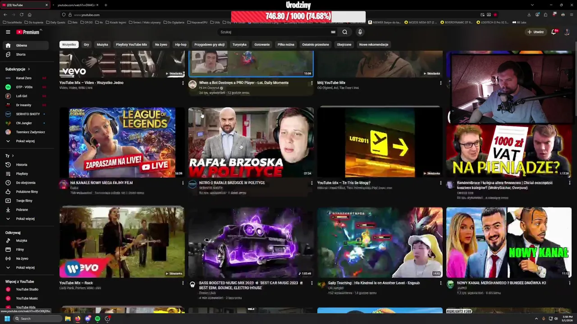Explore Muzyka in the Odkrywaj section
This screenshot has height=324, width=577.
coord(26,241)
